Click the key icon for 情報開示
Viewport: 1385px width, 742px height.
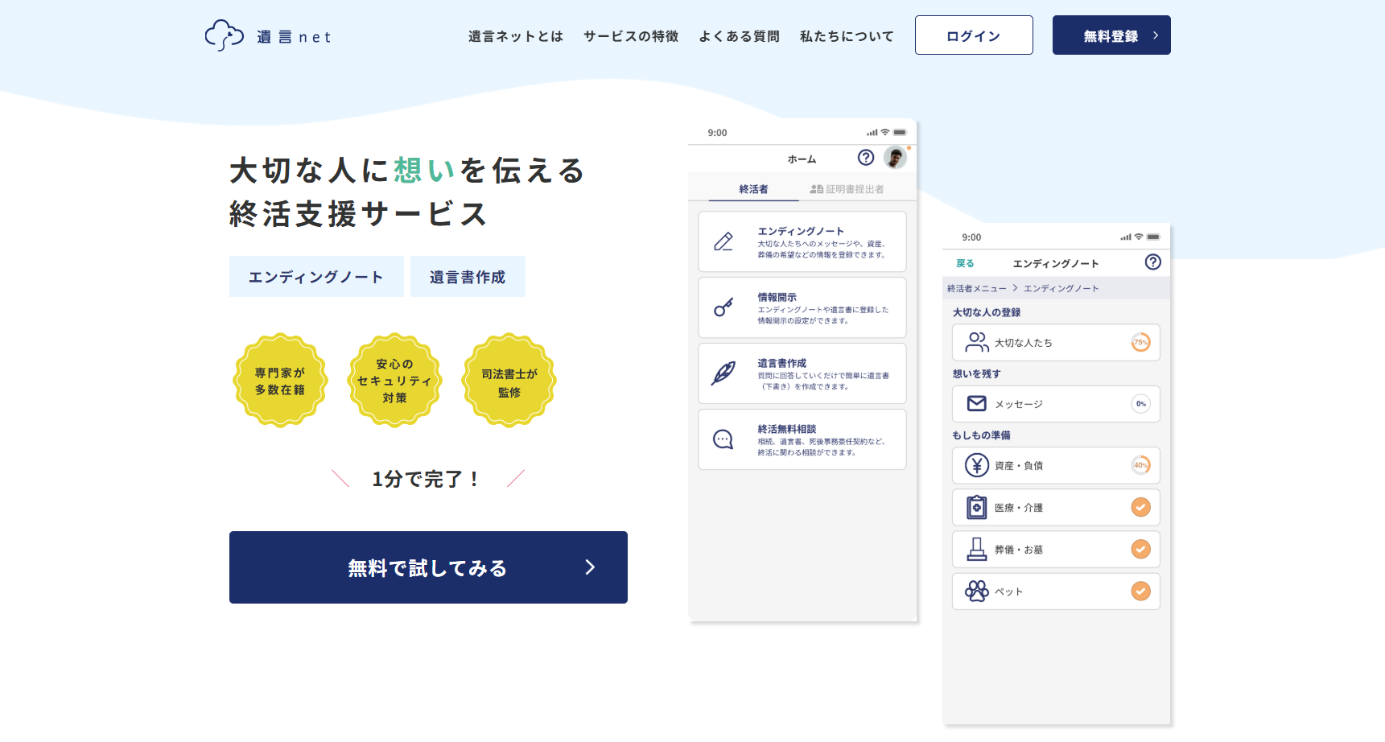[x=723, y=307]
